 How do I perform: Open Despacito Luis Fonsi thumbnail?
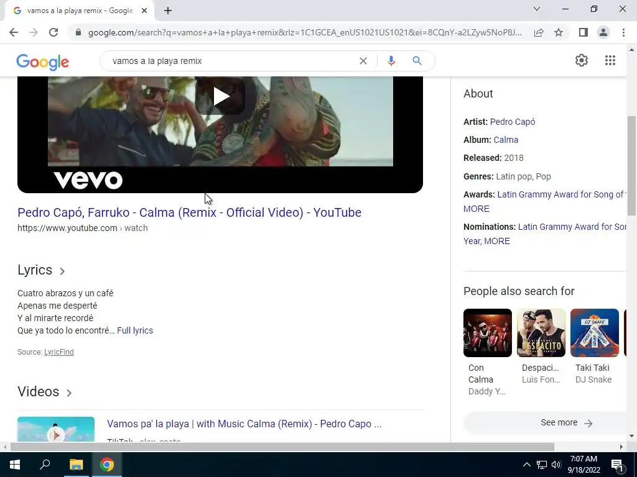click(x=541, y=333)
